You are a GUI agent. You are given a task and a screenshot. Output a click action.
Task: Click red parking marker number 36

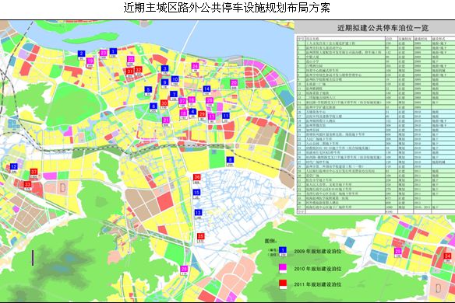pyautogui.click(x=197, y=179)
